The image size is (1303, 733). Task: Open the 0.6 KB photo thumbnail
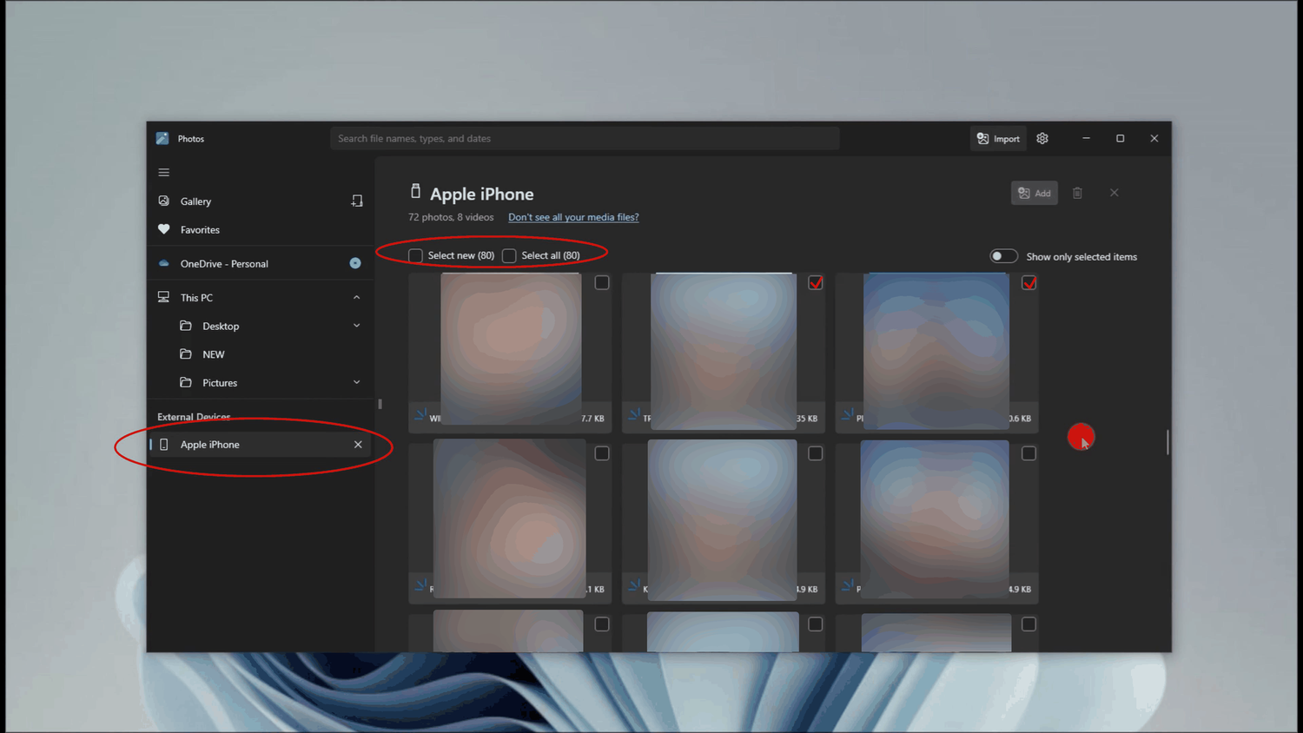click(936, 351)
